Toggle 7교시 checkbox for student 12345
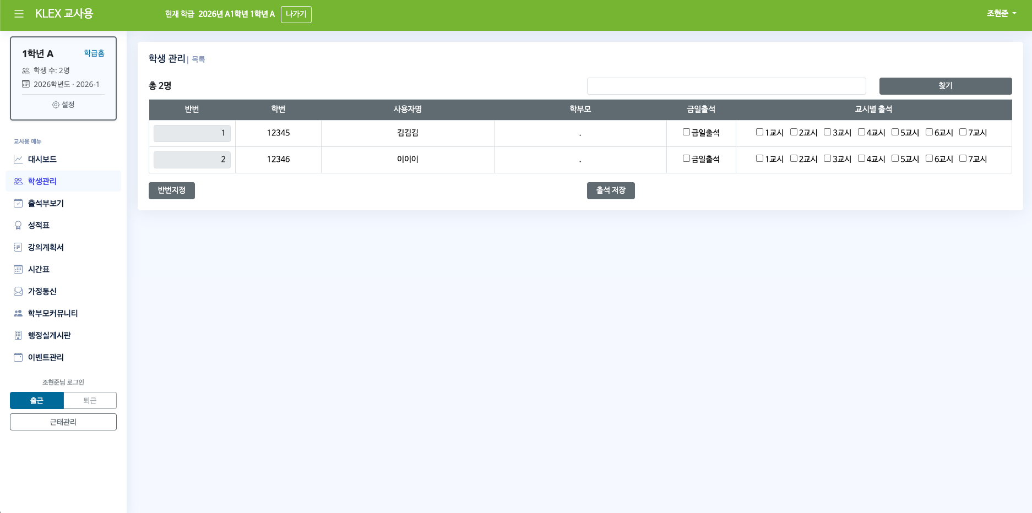1032x513 pixels. (x=963, y=132)
